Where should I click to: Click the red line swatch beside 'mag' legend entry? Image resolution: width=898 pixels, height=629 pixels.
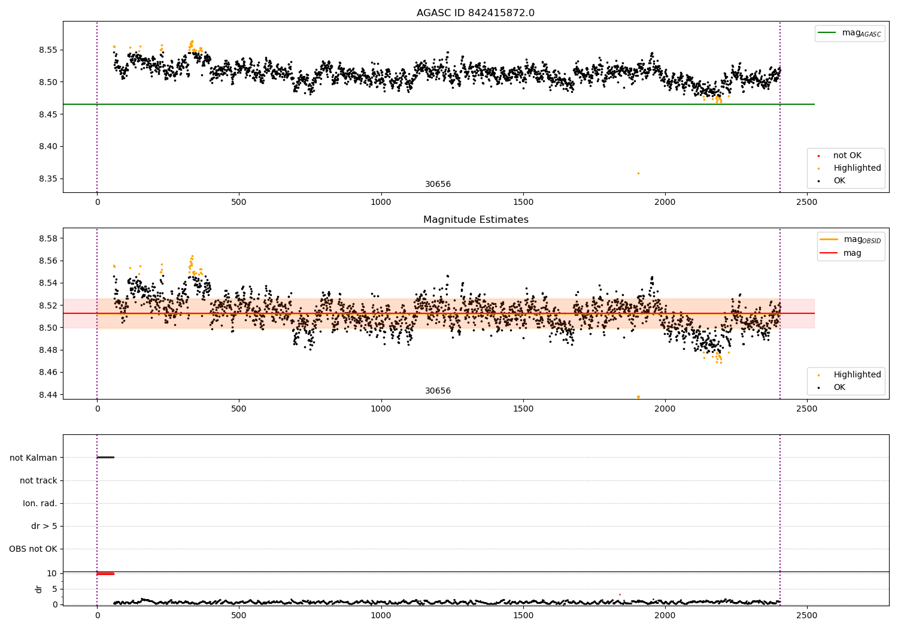tap(829, 253)
